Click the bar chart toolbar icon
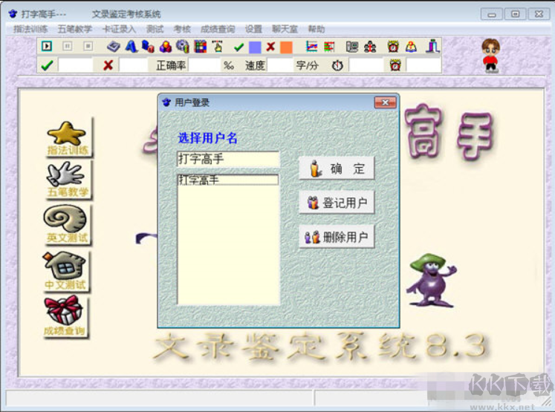The width and height of the screenshot is (555, 412). (x=329, y=47)
